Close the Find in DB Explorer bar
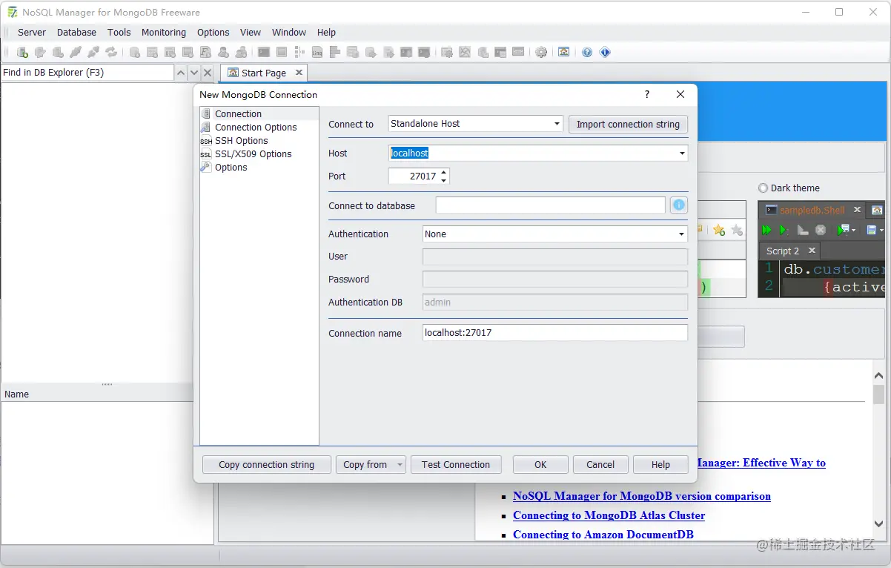Image resolution: width=891 pixels, height=568 pixels. click(x=208, y=73)
